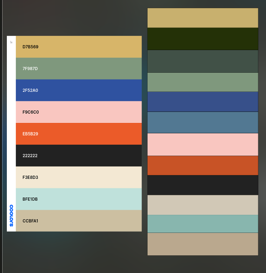Select dark olive green band in right palette
Image resolution: width=266 pixels, height=273 pixels.
click(x=203, y=39)
